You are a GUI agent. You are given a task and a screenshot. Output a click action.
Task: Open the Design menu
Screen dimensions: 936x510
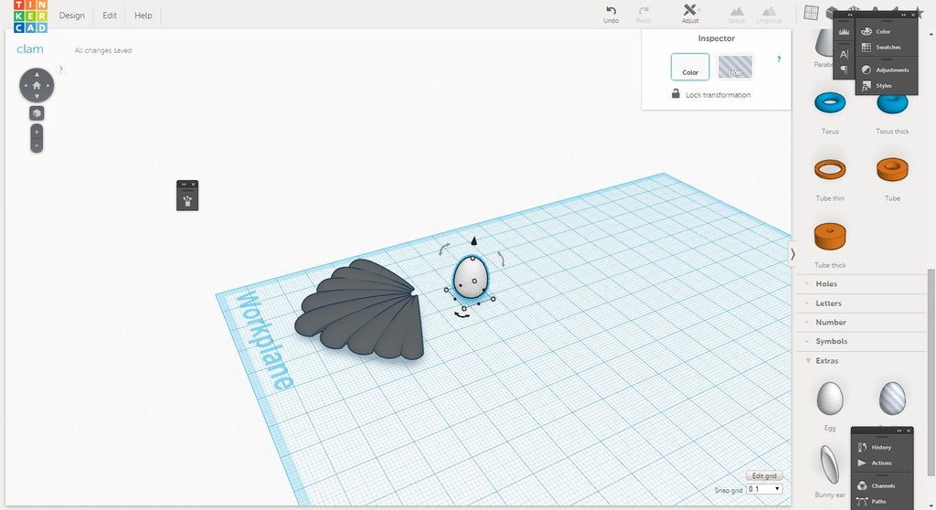71,16
